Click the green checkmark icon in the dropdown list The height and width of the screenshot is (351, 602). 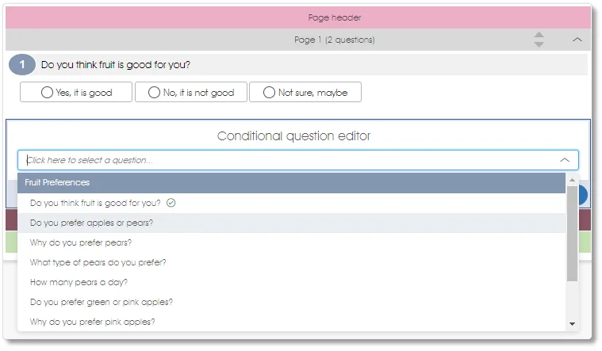pyautogui.click(x=171, y=203)
